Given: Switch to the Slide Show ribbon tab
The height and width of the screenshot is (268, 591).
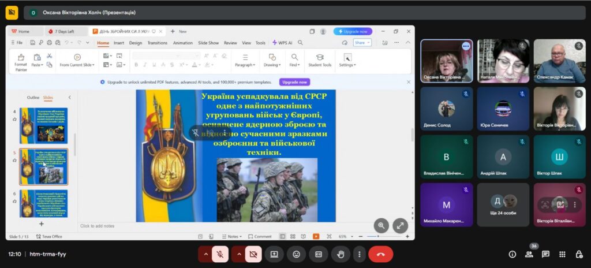Looking at the screenshot, I should [208, 43].
